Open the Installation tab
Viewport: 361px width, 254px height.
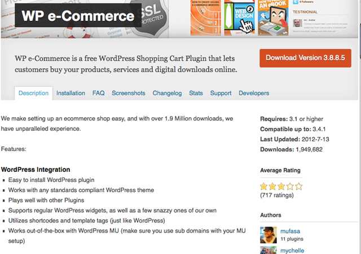(x=71, y=93)
